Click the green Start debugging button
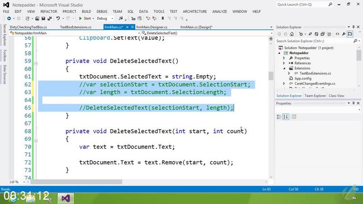The width and height of the screenshot is (363, 204). 85,18
